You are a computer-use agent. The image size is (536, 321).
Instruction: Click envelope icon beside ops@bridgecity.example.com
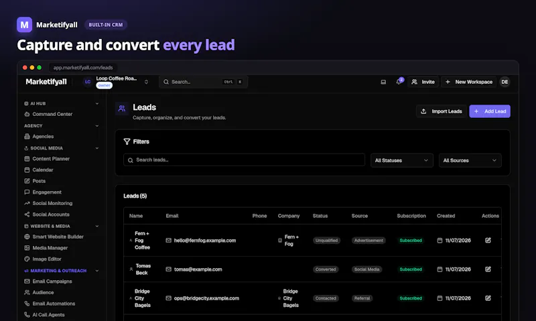tap(169, 298)
